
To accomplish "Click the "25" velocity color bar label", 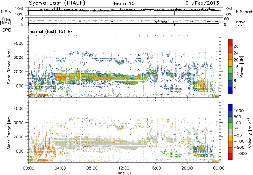I will [236, 129].
